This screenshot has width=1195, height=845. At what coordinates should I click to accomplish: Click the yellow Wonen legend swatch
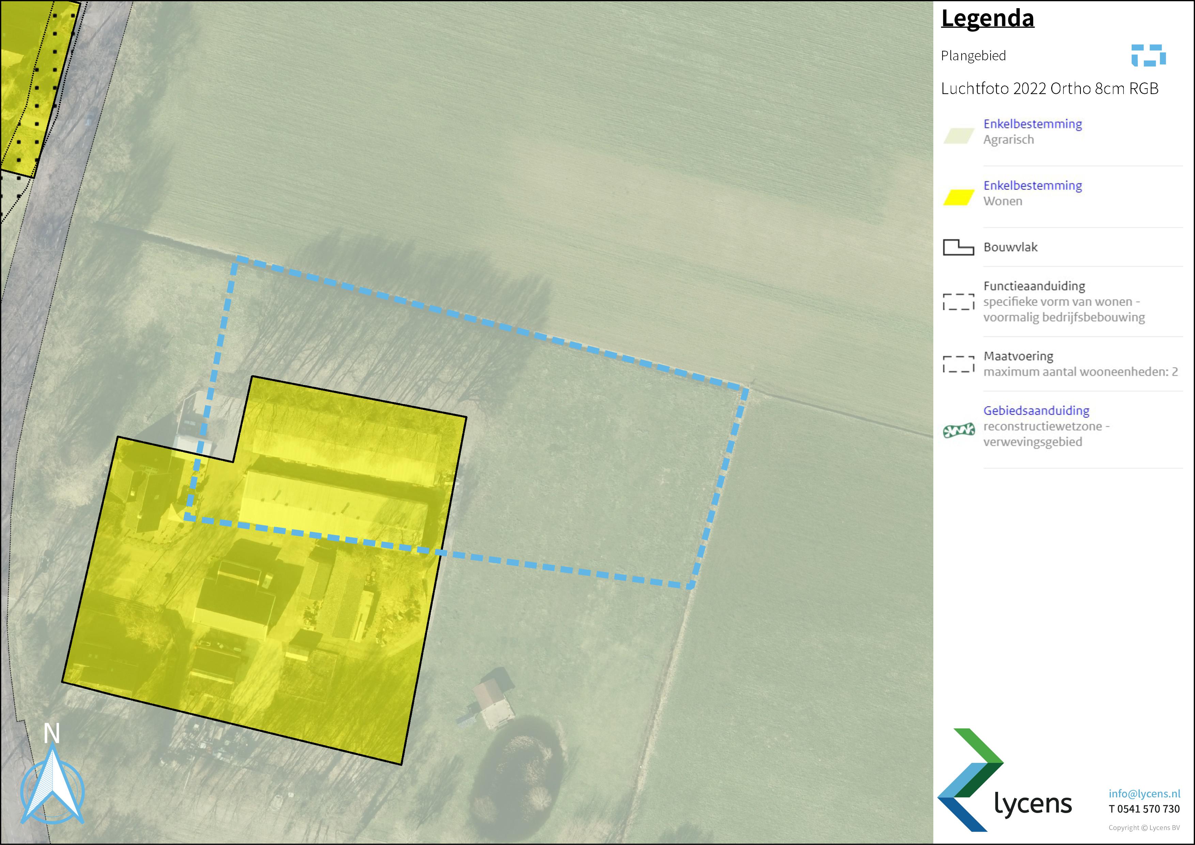959,198
